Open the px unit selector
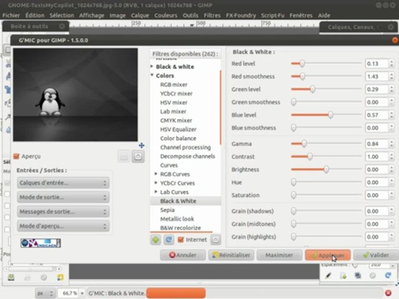The width and height of the screenshot is (399, 299). [x=45, y=294]
